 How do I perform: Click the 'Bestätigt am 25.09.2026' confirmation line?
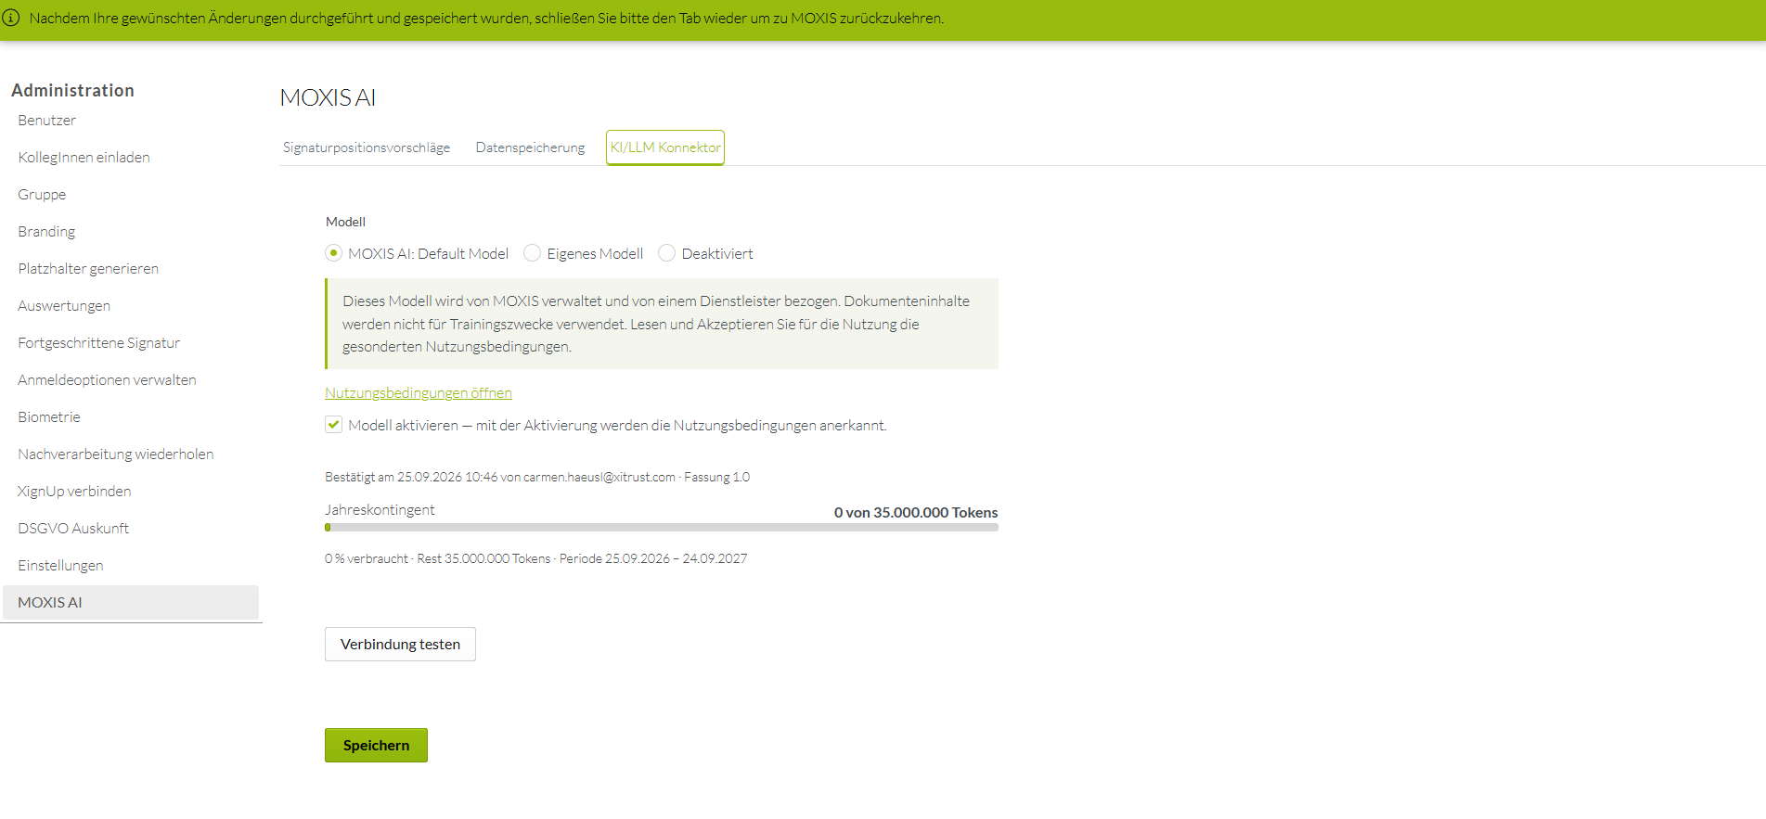[x=537, y=477]
